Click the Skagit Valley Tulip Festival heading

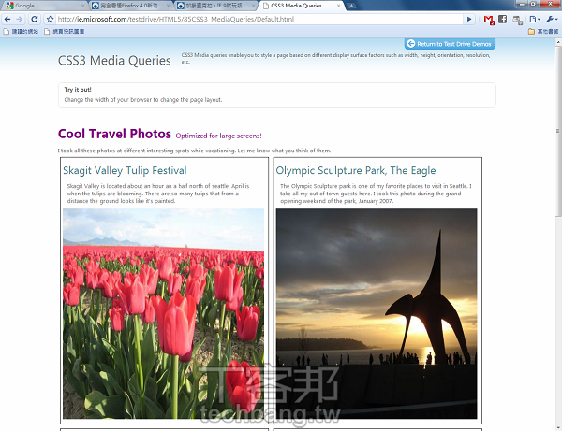125,170
